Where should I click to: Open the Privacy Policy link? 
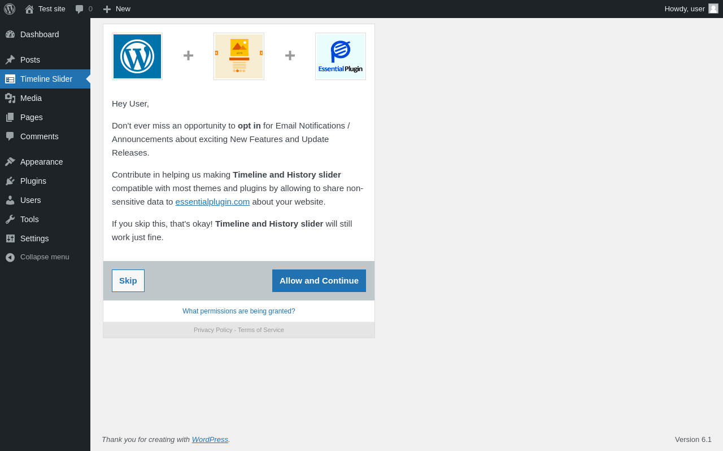pyautogui.click(x=213, y=330)
